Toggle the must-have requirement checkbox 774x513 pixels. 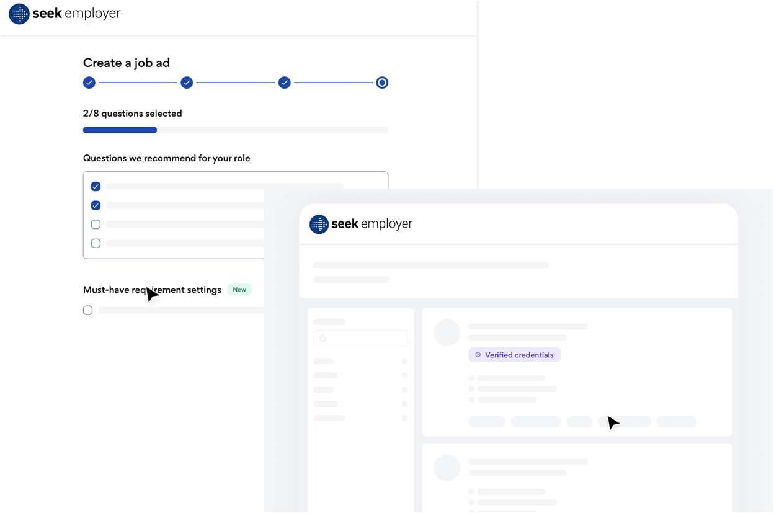click(88, 310)
